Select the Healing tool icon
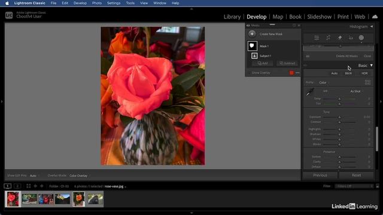The width and height of the screenshot is (383, 215). click(339, 38)
